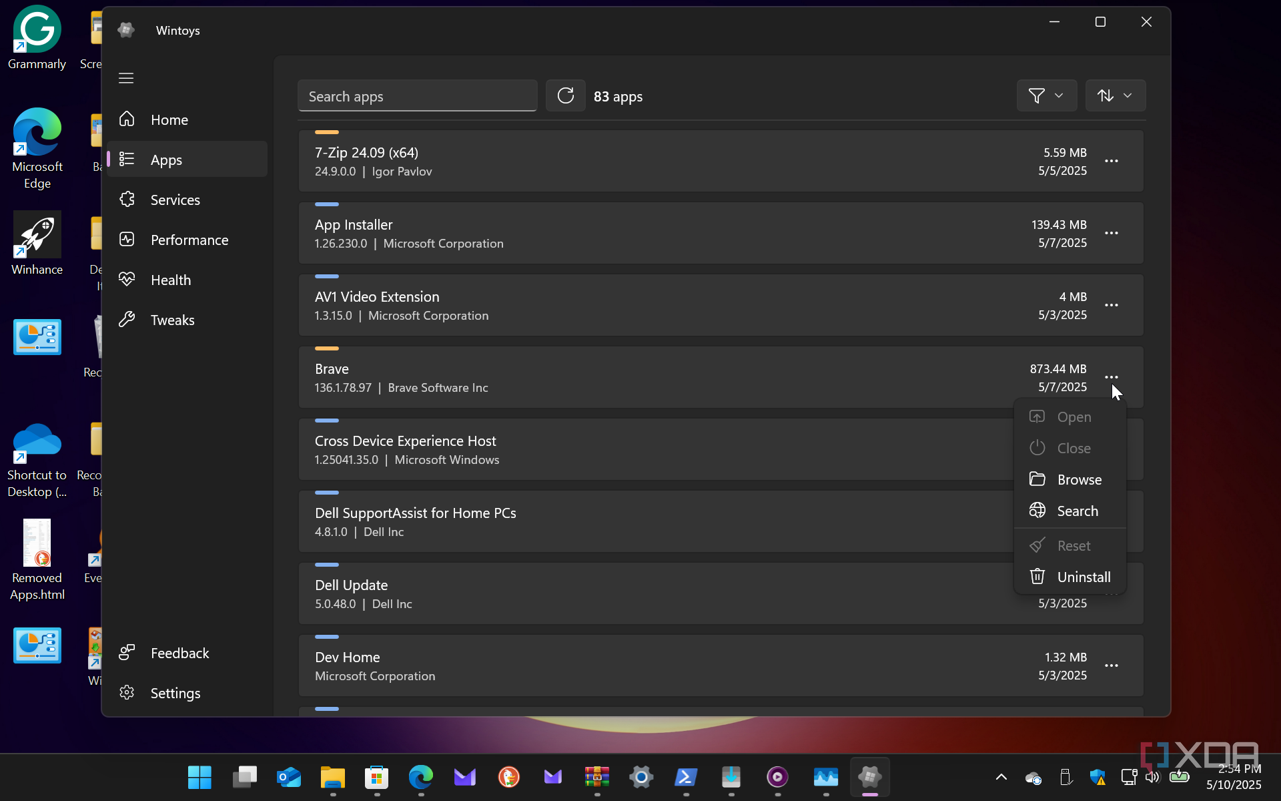Choose Uninstall in the context menu
1281x801 pixels.
[x=1070, y=577]
